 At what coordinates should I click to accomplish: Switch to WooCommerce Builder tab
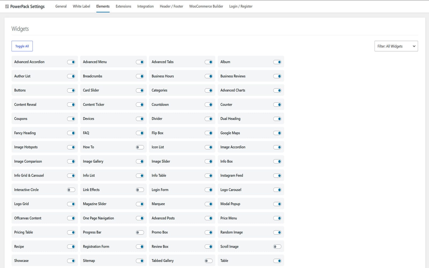206,6
